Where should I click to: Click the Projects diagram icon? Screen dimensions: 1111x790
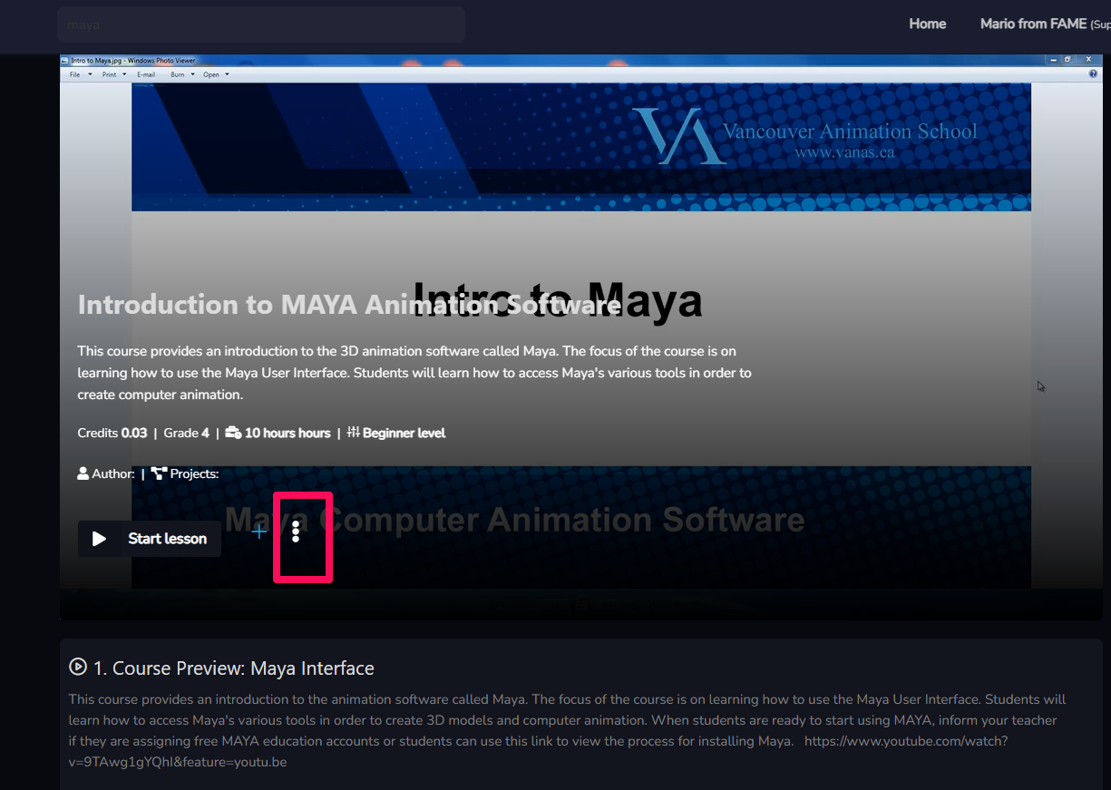(x=160, y=473)
